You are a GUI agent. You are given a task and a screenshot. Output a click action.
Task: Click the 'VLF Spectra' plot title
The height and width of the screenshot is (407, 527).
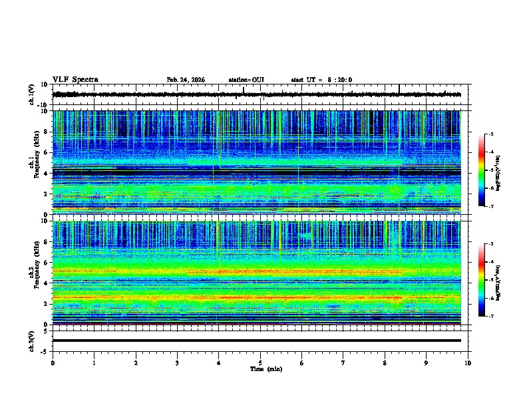click(x=75, y=80)
